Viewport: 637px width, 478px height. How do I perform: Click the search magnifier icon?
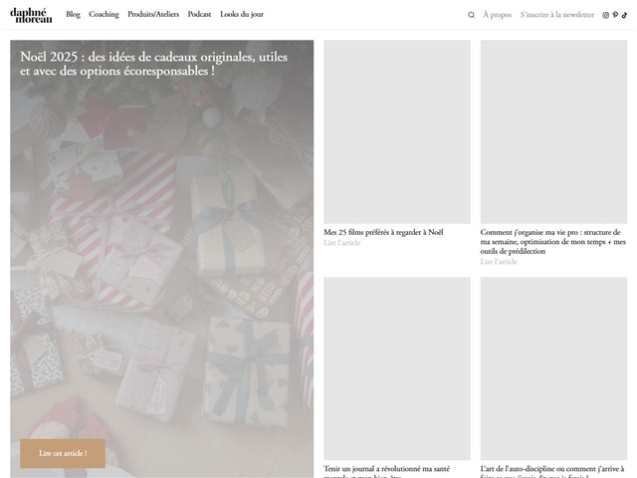tap(472, 15)
